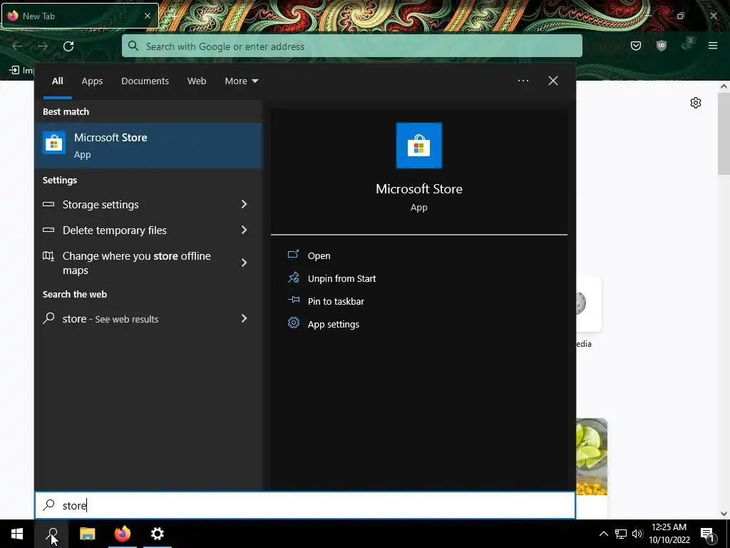The height and width of the screenshot is (548, 730).
Task: Expand Delete temporary files result arrow
Action: (x=244, y=230)
